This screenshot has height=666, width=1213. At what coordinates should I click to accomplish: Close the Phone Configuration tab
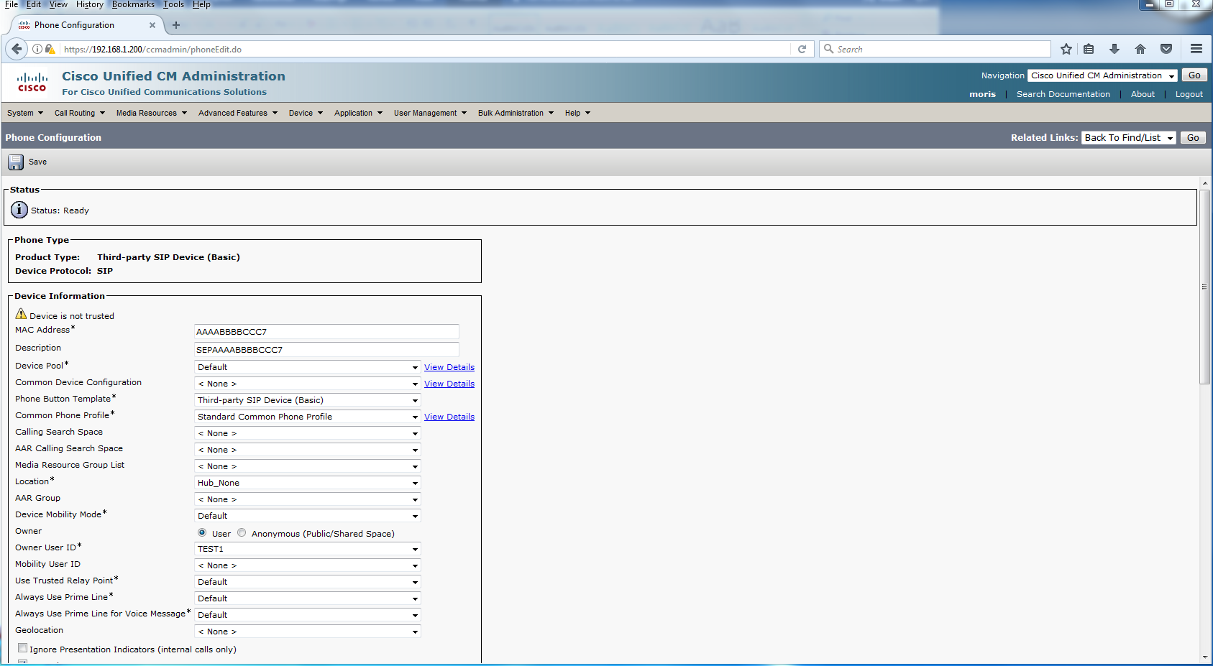(152, 25)
